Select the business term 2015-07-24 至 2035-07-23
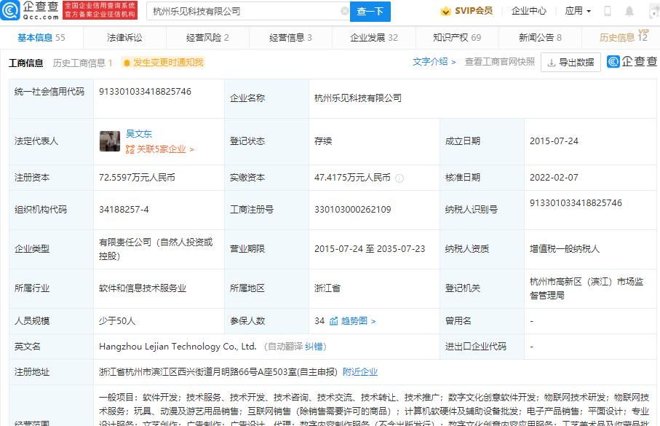The image size is (660, 426). [x=370, y=248]
